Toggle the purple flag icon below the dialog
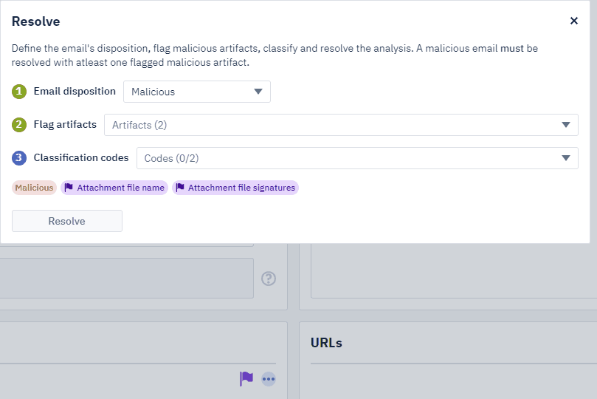 [x=246, y=378]
